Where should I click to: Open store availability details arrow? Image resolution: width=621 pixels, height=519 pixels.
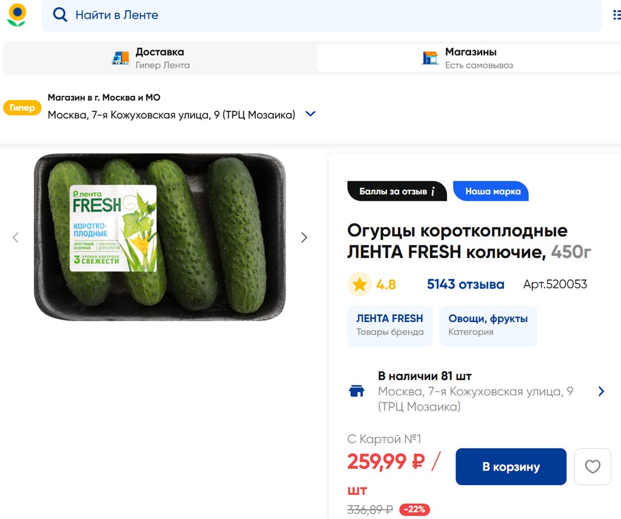coord(601,391)
